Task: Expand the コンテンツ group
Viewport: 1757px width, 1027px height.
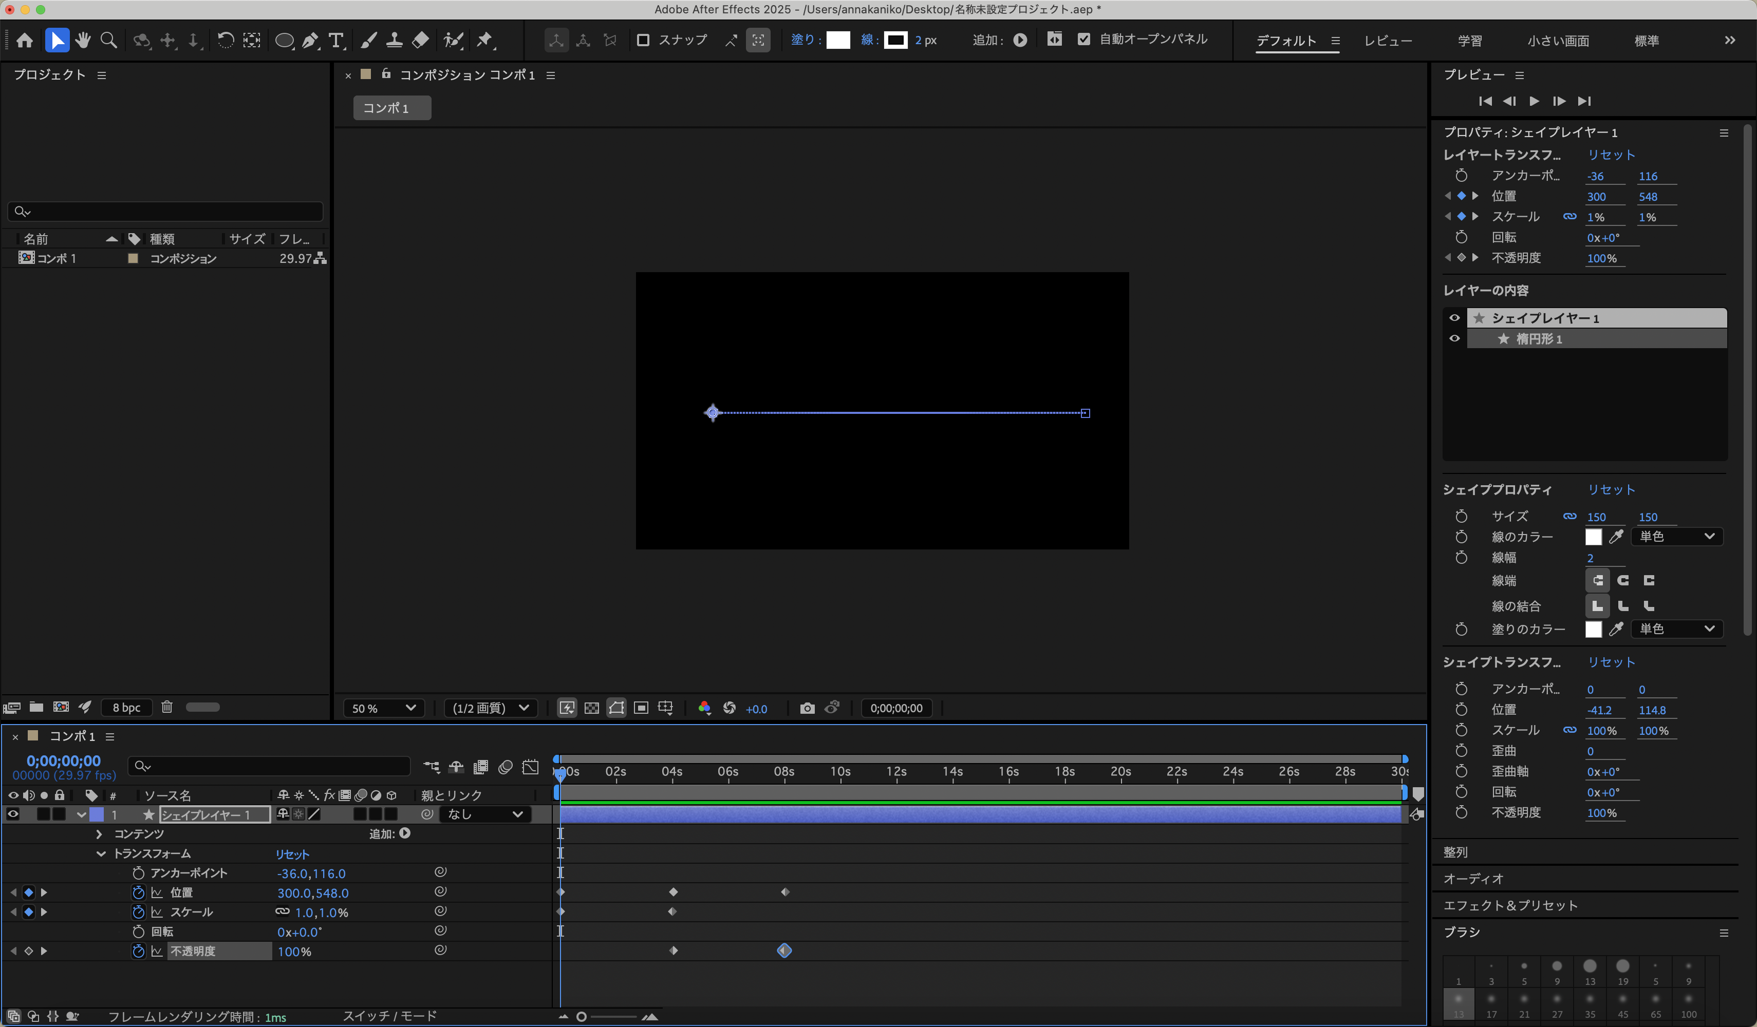Action: 99,834
